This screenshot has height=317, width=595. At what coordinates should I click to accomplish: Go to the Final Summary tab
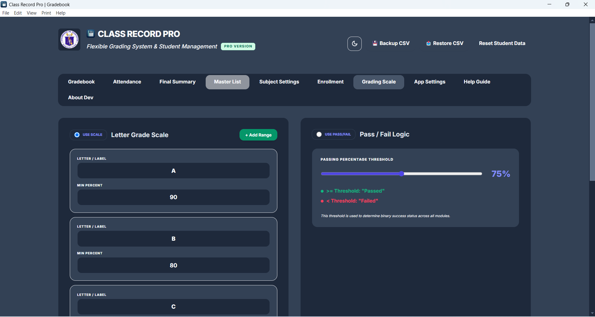(177, 82)
